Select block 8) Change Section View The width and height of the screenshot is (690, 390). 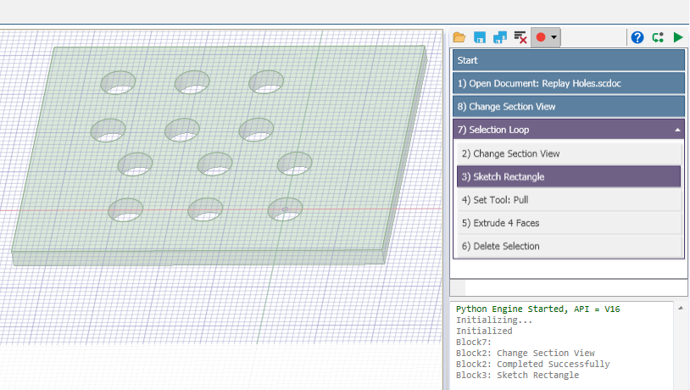[569, 107]
